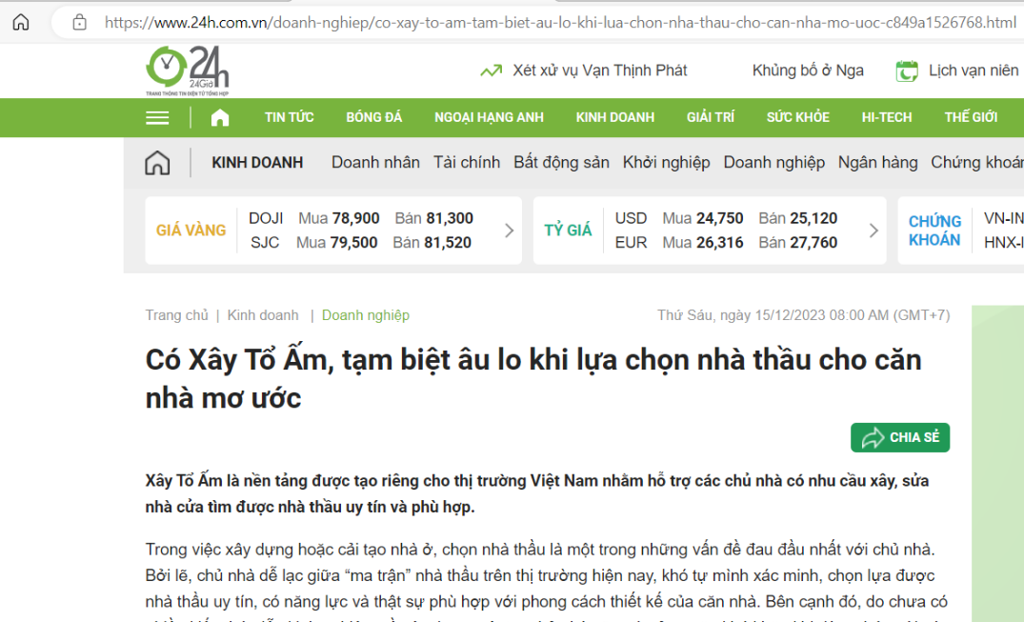Select the Doanh nghiệp subcategory in sub-navigation

click(773, 163)
